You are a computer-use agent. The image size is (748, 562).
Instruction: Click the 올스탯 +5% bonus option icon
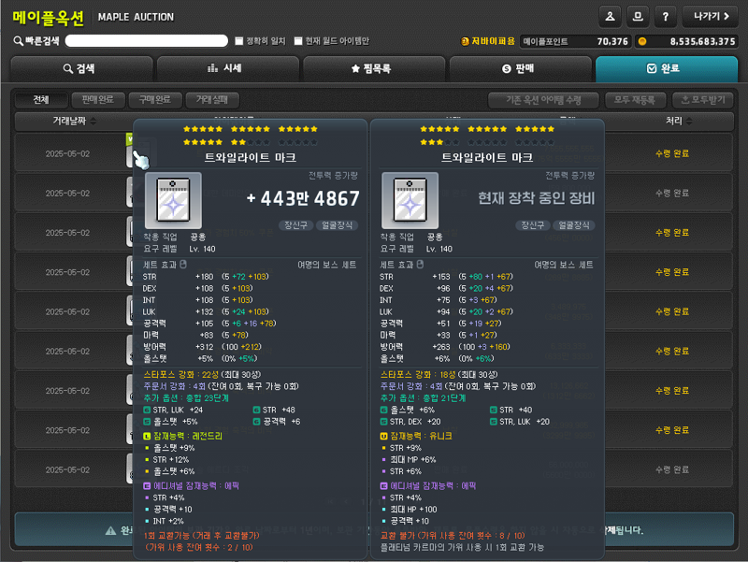[x=147, y=422]
